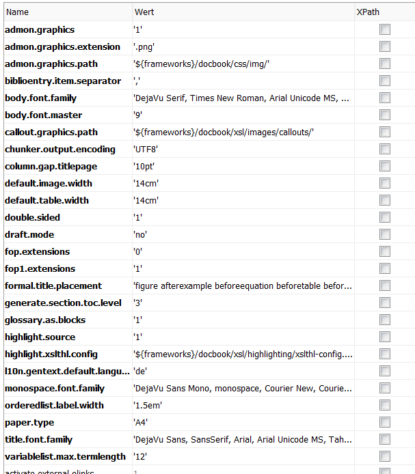The image size is (415, 474).
Task: Toggle XPath checkbox for default.table.width
Action: click(x=385, y=200)
